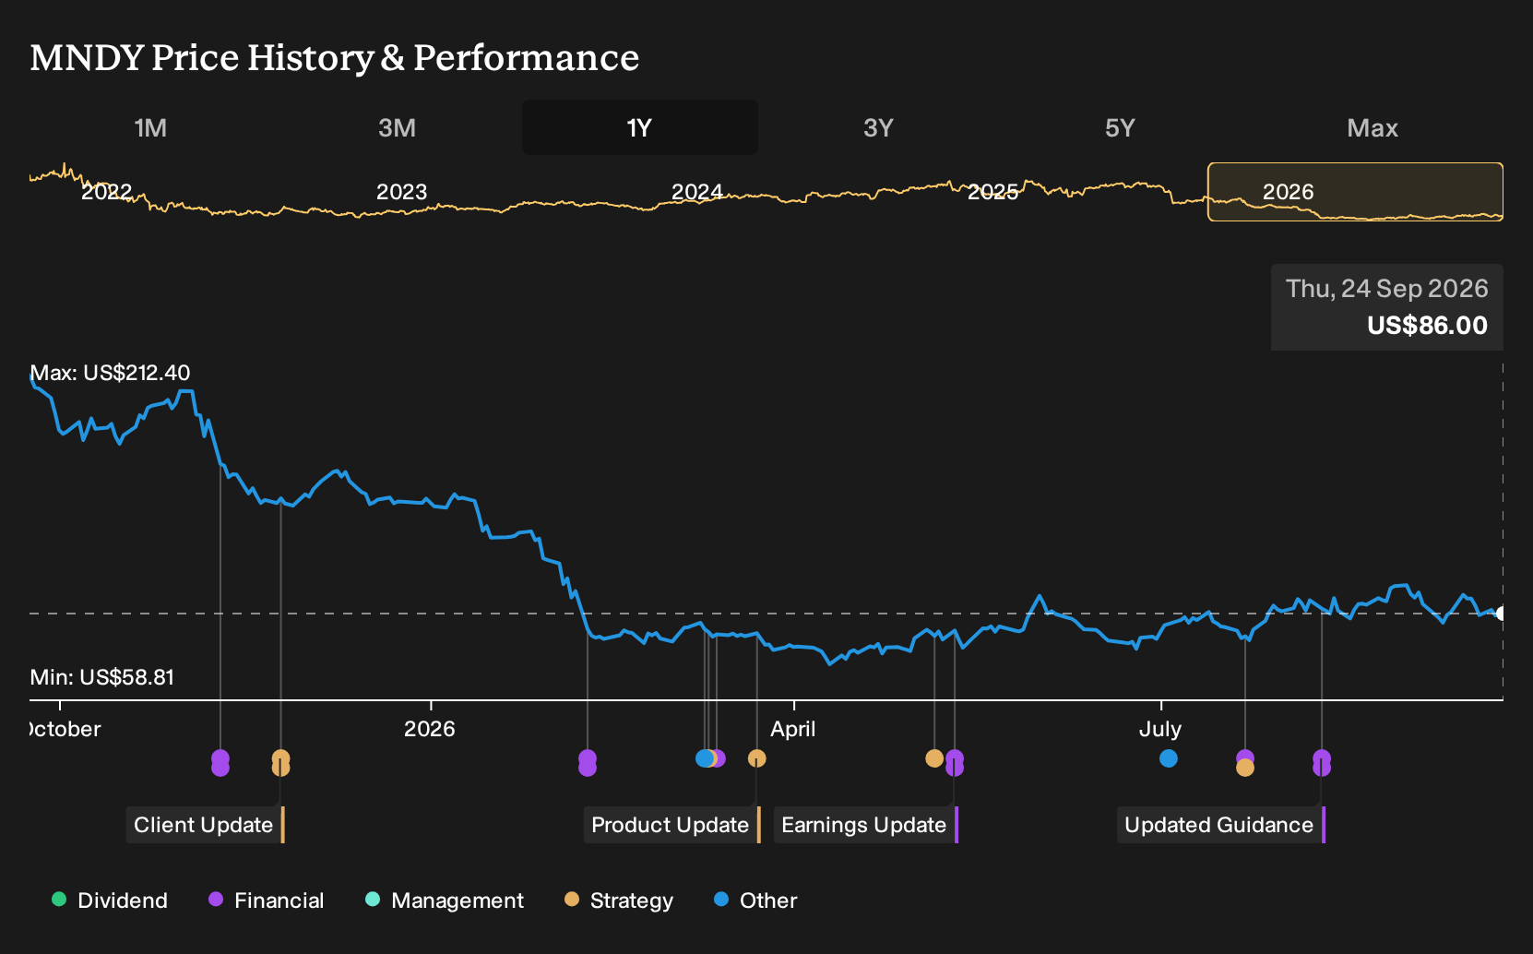Switch the chart to the 1M range

150,127
